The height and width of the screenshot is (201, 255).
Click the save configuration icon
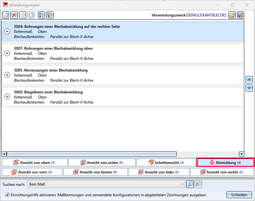click(241, 15)
